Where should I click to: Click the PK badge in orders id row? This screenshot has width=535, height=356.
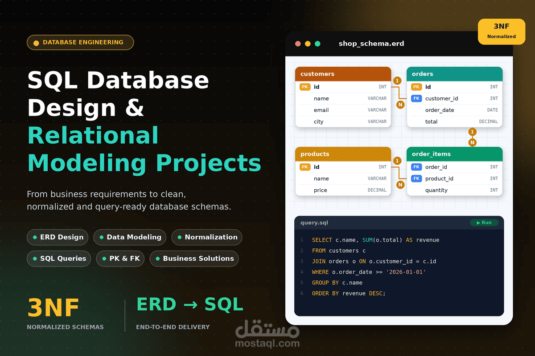click(x=416, y=87)
